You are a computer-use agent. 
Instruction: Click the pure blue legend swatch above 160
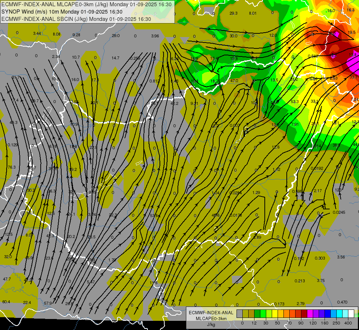[x=328, y=313]
